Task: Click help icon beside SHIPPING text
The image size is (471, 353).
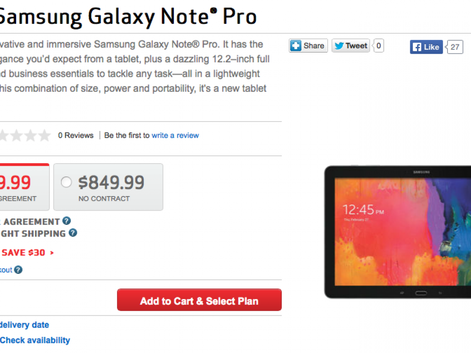Action: (x=73, y=233)
